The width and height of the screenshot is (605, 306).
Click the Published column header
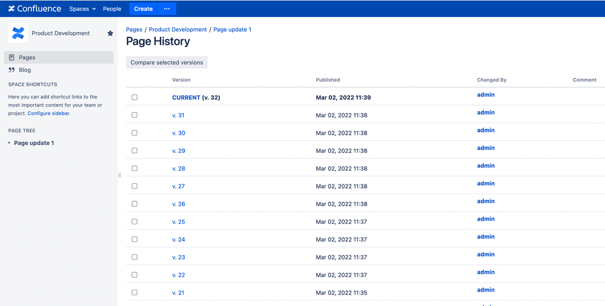coord(328,80)
